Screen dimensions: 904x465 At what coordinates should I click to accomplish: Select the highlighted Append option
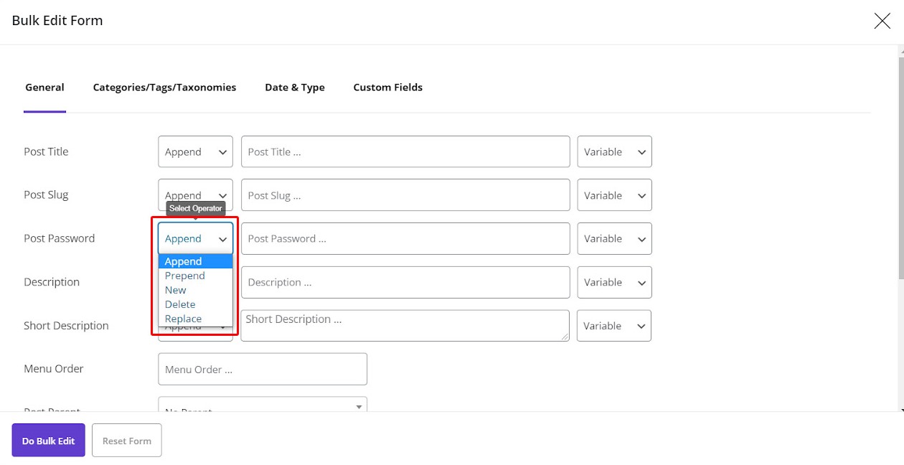coord(184,261)
